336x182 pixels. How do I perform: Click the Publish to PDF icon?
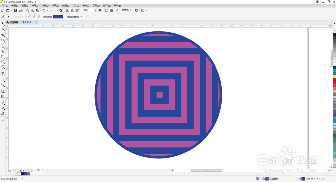[x=78, y=10]
